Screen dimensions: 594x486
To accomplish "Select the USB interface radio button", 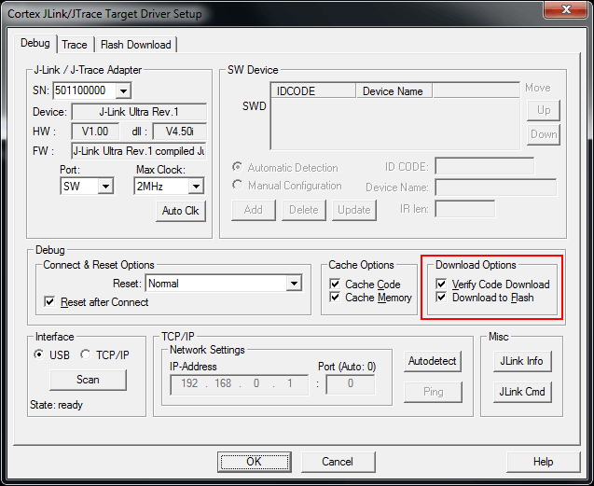I will pos(39,354).
